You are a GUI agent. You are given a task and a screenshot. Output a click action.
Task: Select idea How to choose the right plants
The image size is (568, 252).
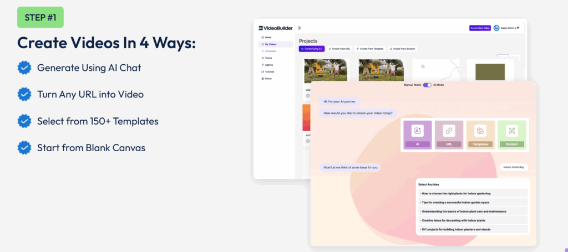coord(473,193)
